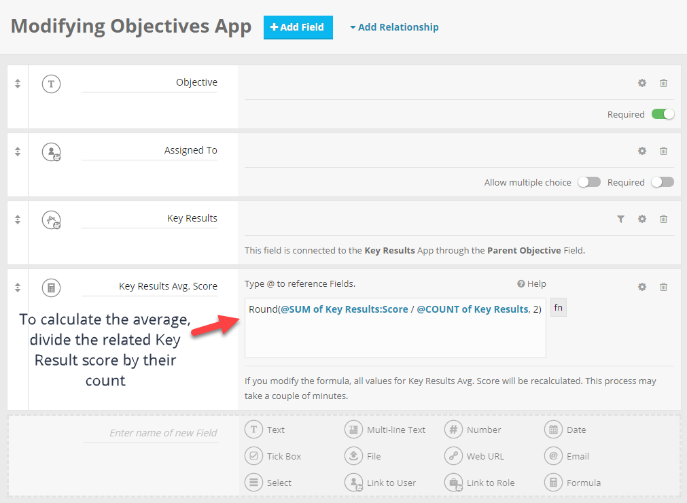Image resolution: width=687 pixels, height=503 pixels.
Task: Toggle Required switch for Assigned To
Action: 663,182
